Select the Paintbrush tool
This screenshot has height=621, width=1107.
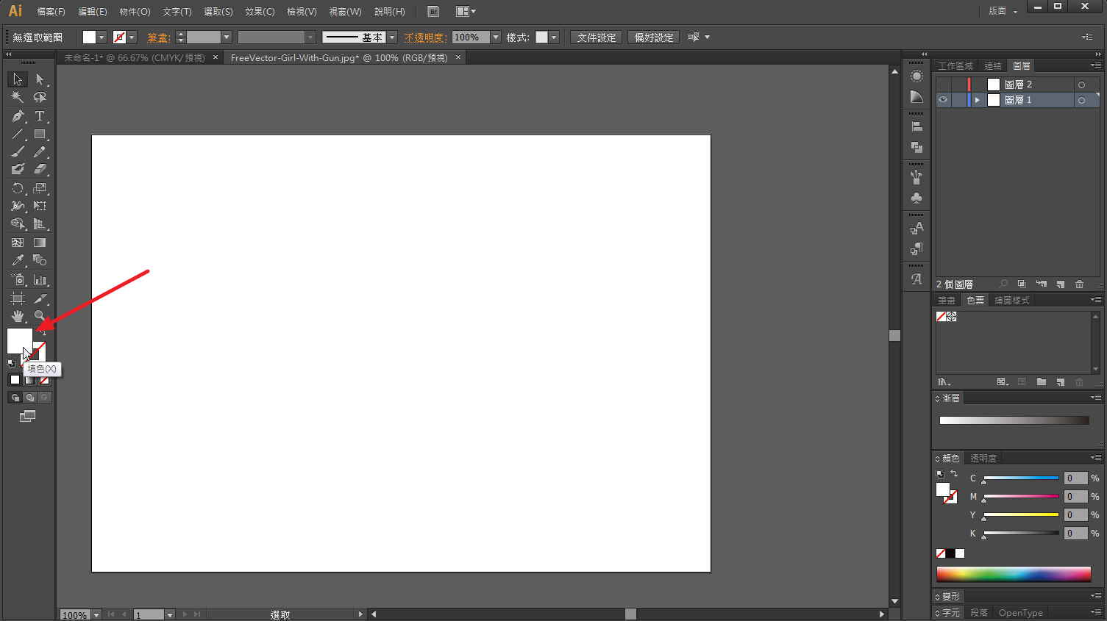[x=18, y=151]
